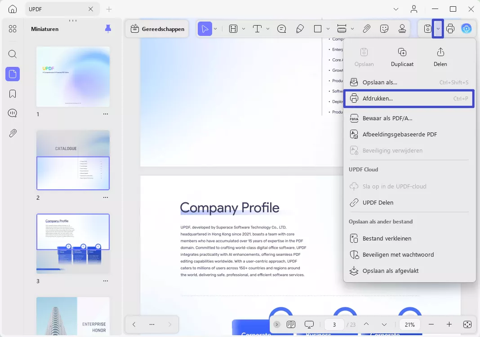Image resolution: width=480 pixels, height=337 pixels.
Task: Expand the bottom navigation bar arrow
Action: point(277,324)
